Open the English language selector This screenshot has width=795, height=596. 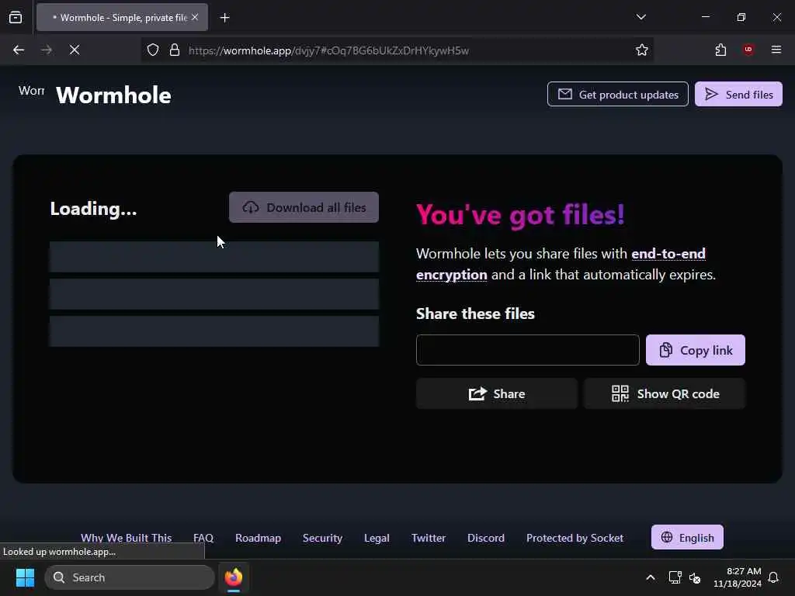coord(687,537)
